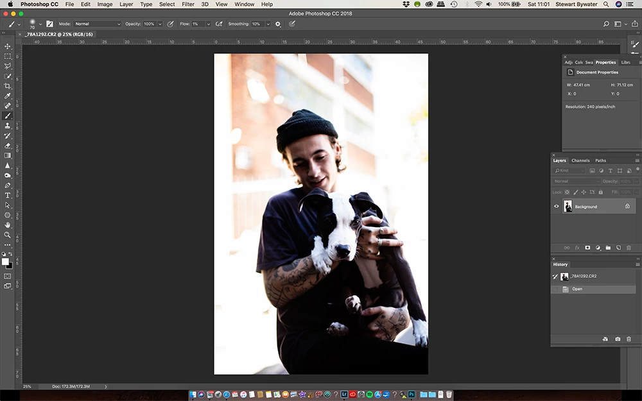Switch to the Paths tab
642x401 pixels.
[601, 160]
